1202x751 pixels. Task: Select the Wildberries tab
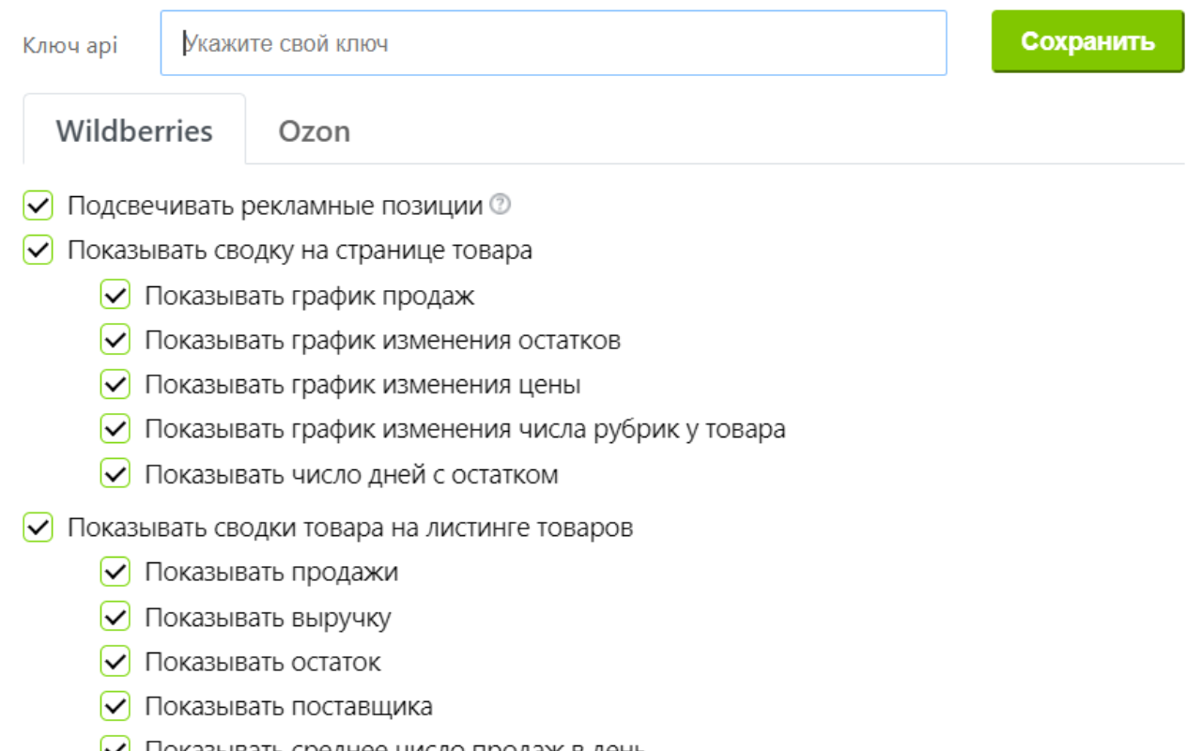[134, 130]
